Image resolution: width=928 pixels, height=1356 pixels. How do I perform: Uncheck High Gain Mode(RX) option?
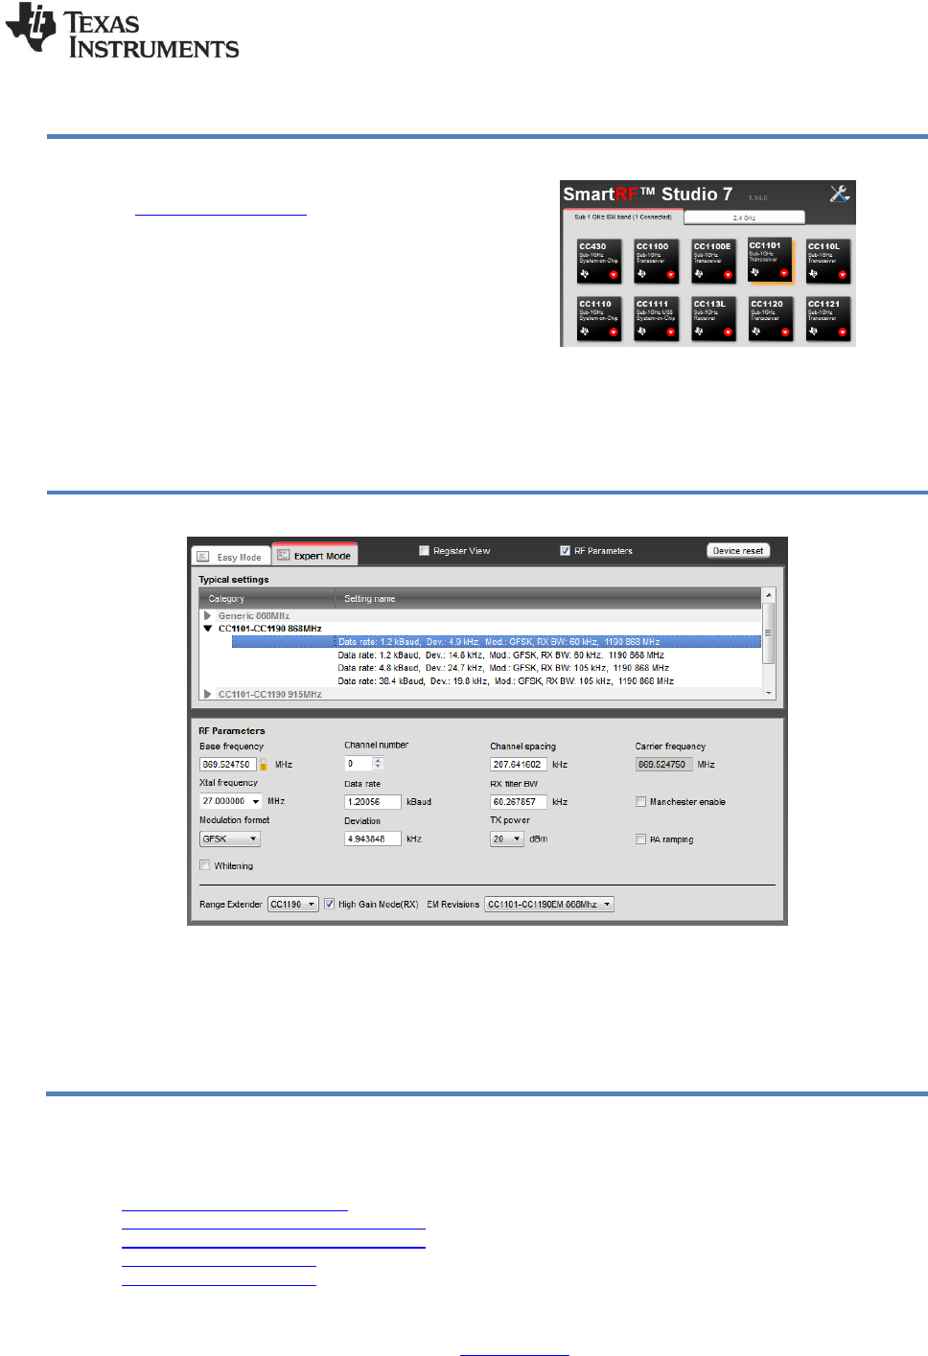(329, 904)
